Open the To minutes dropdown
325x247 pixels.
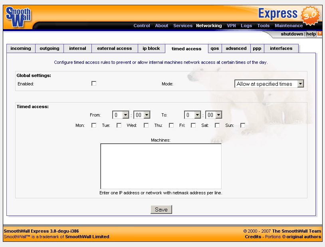214,115
